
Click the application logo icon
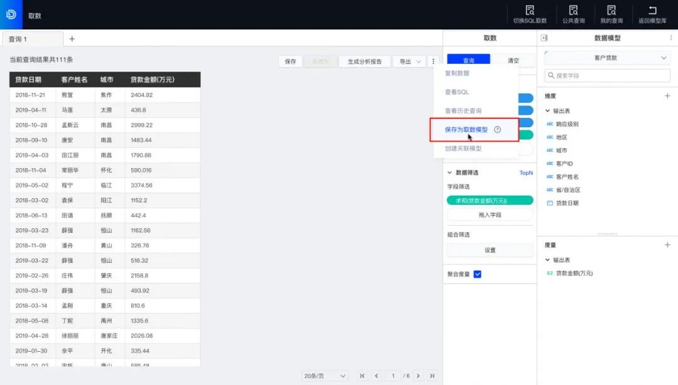tap(11, 14)
